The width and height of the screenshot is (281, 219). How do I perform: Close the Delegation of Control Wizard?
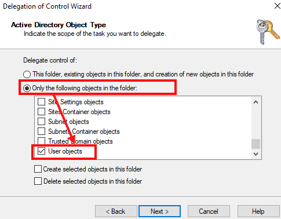click(x=278, y=6)
